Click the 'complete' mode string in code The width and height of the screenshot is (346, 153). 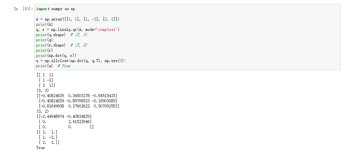pos(107,30)
